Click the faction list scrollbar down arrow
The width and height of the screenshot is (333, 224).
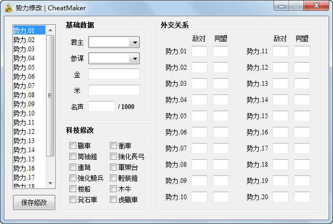(50, 184)
